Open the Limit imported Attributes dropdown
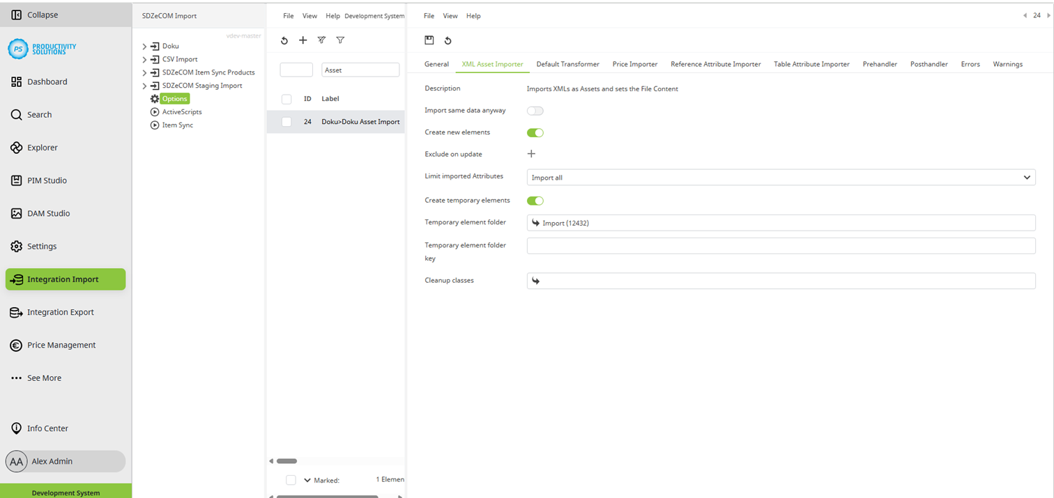This screenshot has width=1054, height=498. [x=1026, y=177]
